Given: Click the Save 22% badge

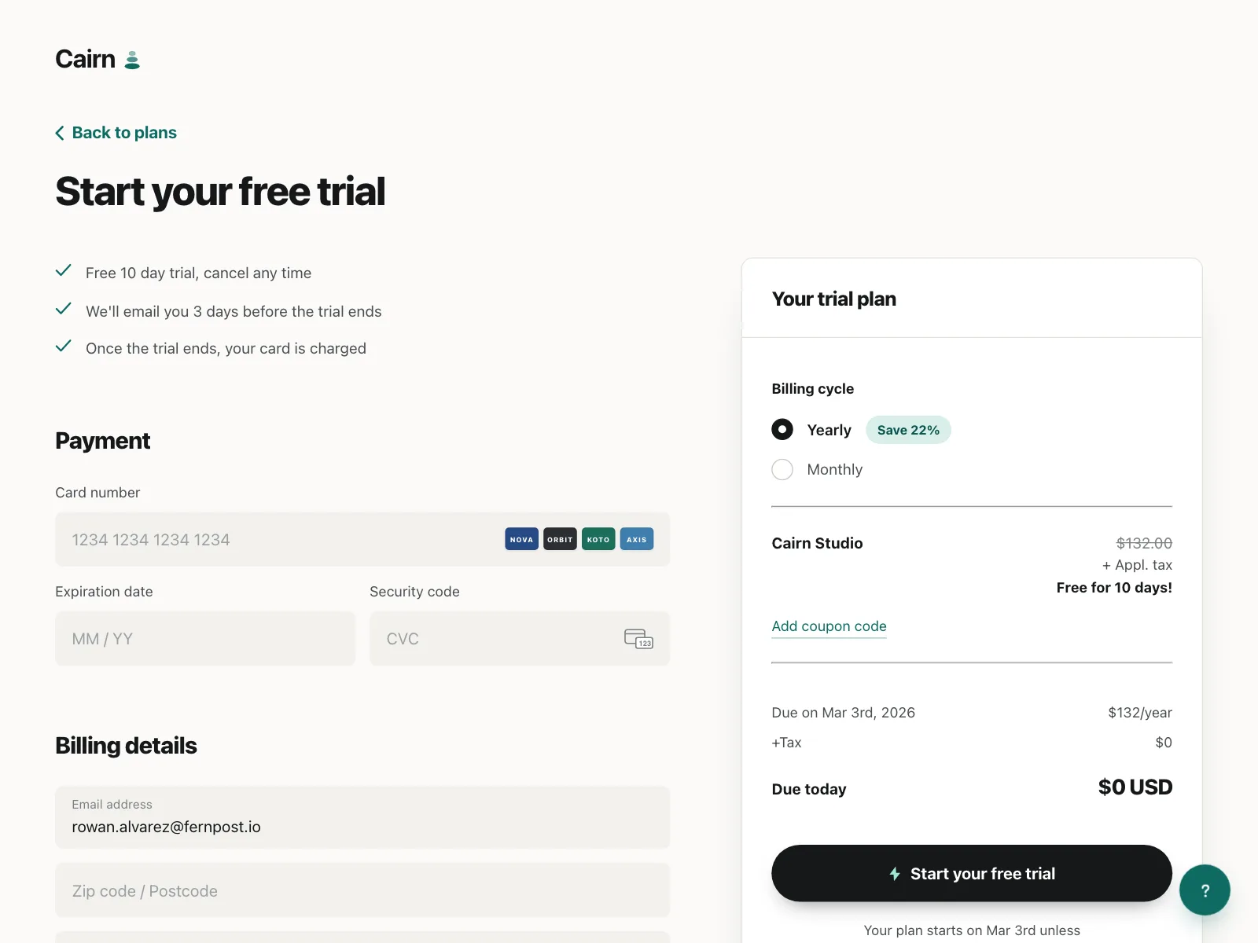Looking at the screenshot, I should click(x=908, y=430).
